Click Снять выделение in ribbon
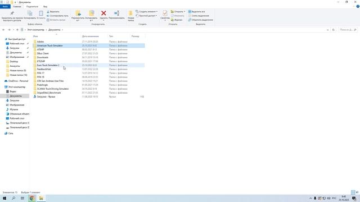This screenshot has width=360, height=202. click(199, 16)
